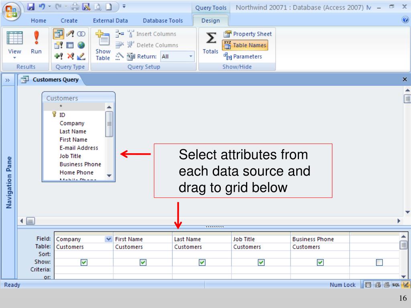Screen dimensions: 411x308
Task: Expand the Customize Quick Access Toolbar arrow
Action: tap(124, 6)
